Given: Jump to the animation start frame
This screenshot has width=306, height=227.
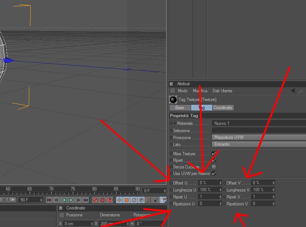Looking at the screenshot, I should coord(49,200).
